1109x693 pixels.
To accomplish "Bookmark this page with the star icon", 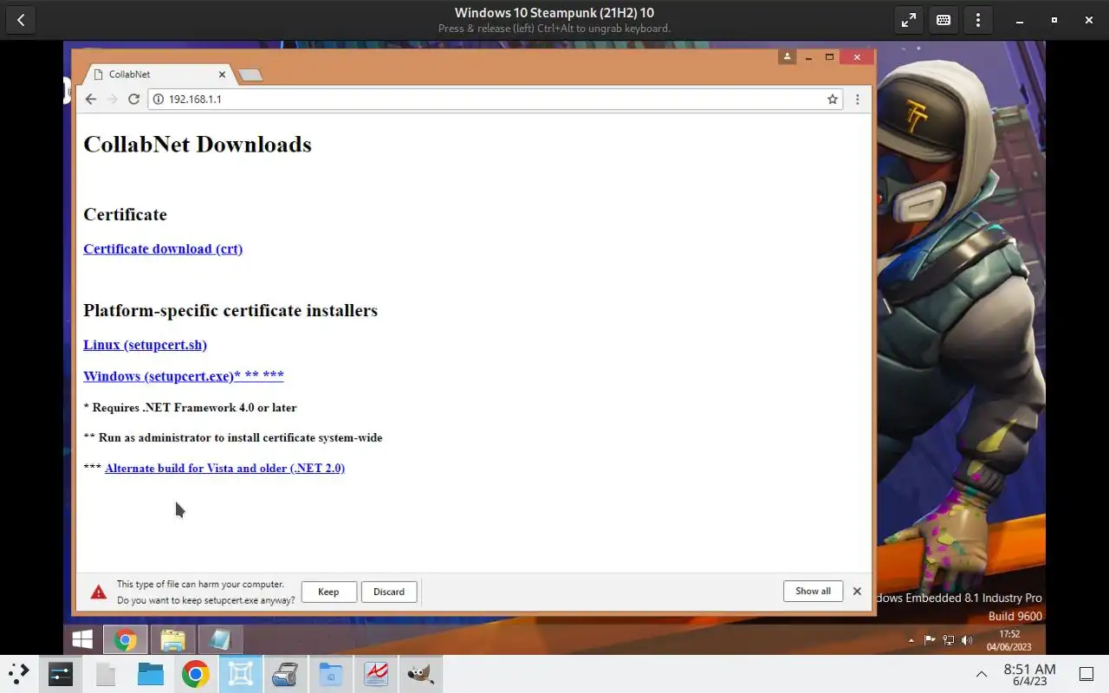I will pyautogui.click(x=833, y=100).
